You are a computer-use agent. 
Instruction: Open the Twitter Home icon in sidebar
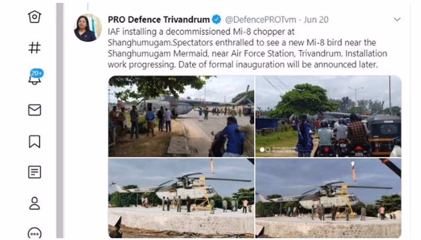point(35,16)
